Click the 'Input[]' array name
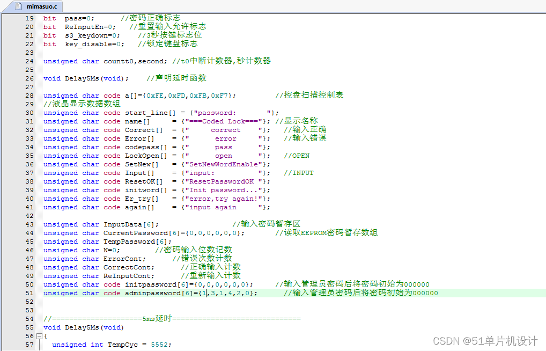Image resolution: width=546 pixels, height=351 pixels. 139,173
